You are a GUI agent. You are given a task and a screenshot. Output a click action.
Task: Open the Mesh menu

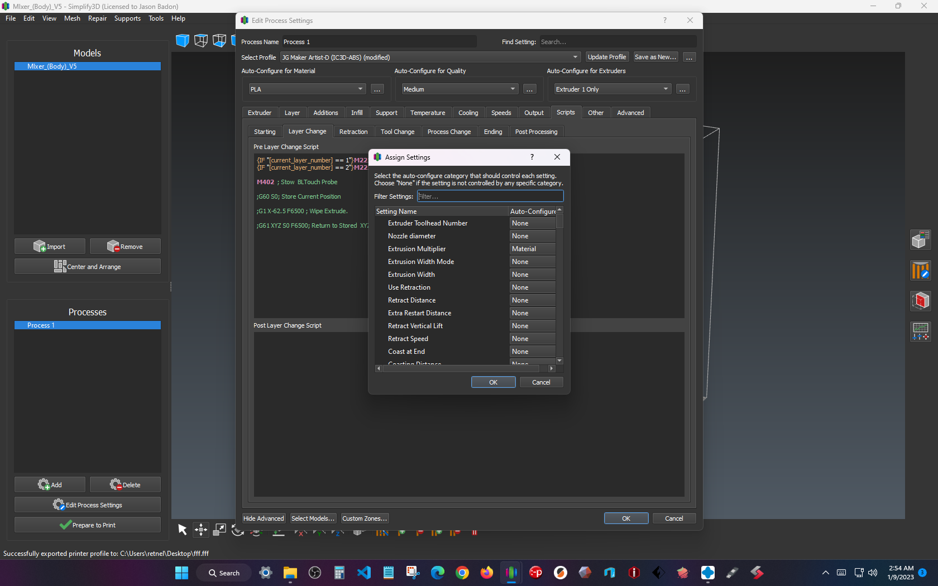[x=72, y=18]
